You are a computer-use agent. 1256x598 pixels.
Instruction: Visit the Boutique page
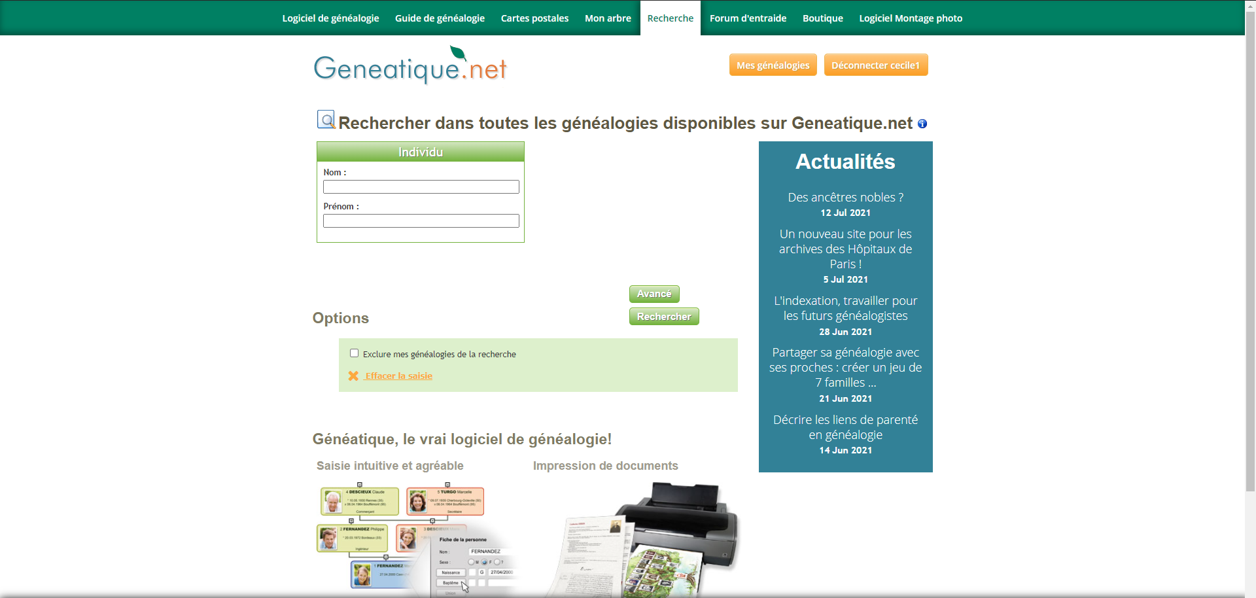[x=822, y=18]
